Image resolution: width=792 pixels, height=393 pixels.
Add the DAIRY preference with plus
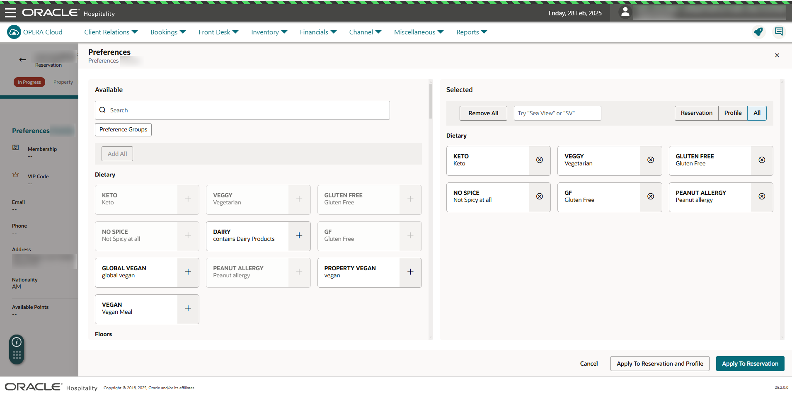tap(299, 235)
